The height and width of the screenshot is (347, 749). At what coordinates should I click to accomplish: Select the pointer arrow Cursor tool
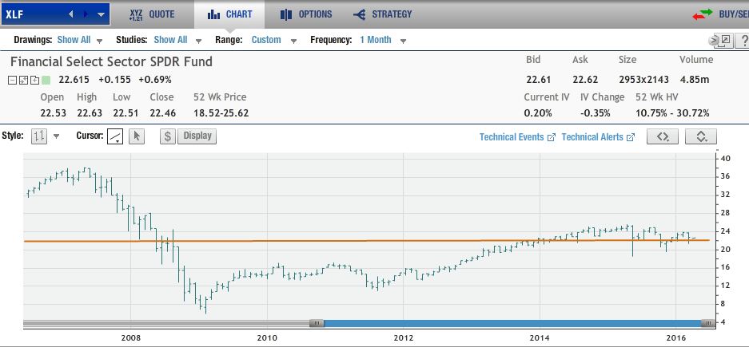(x=137, y=136)
